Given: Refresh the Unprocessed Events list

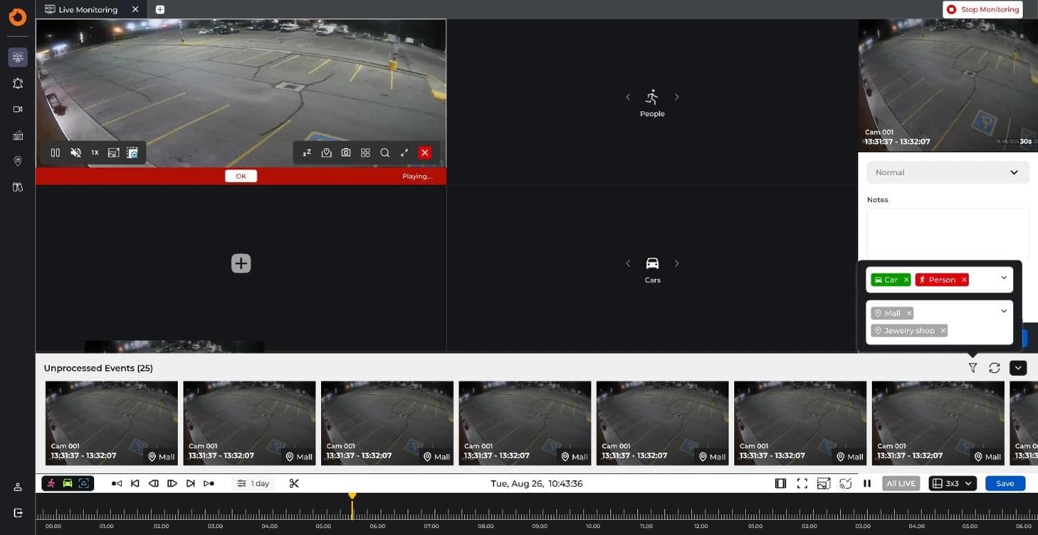Looking at the screenshot, I should 994,368.
